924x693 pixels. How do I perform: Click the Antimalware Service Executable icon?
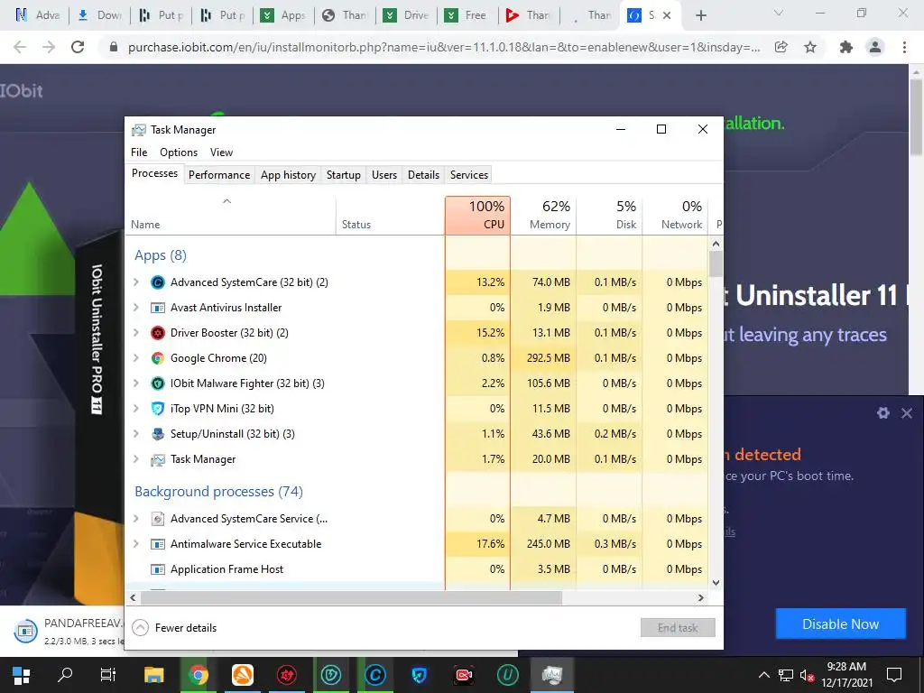[x=157, y=544]
